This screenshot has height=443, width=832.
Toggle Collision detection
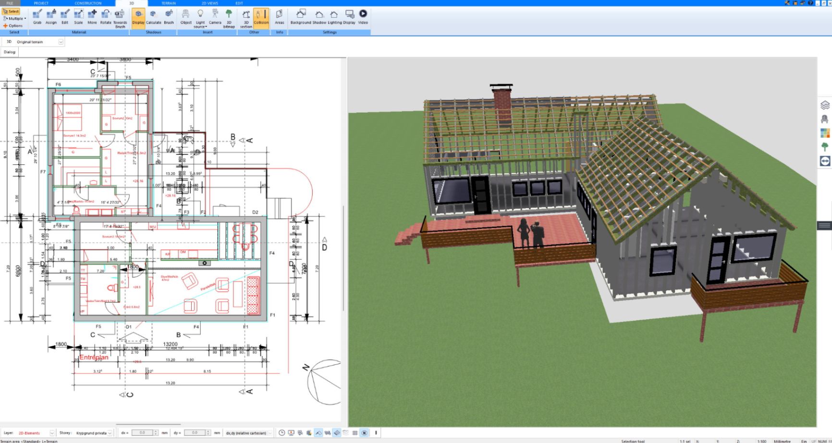click(261, 18)
